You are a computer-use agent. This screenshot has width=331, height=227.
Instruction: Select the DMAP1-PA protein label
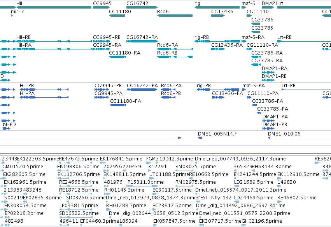(275, 117)
